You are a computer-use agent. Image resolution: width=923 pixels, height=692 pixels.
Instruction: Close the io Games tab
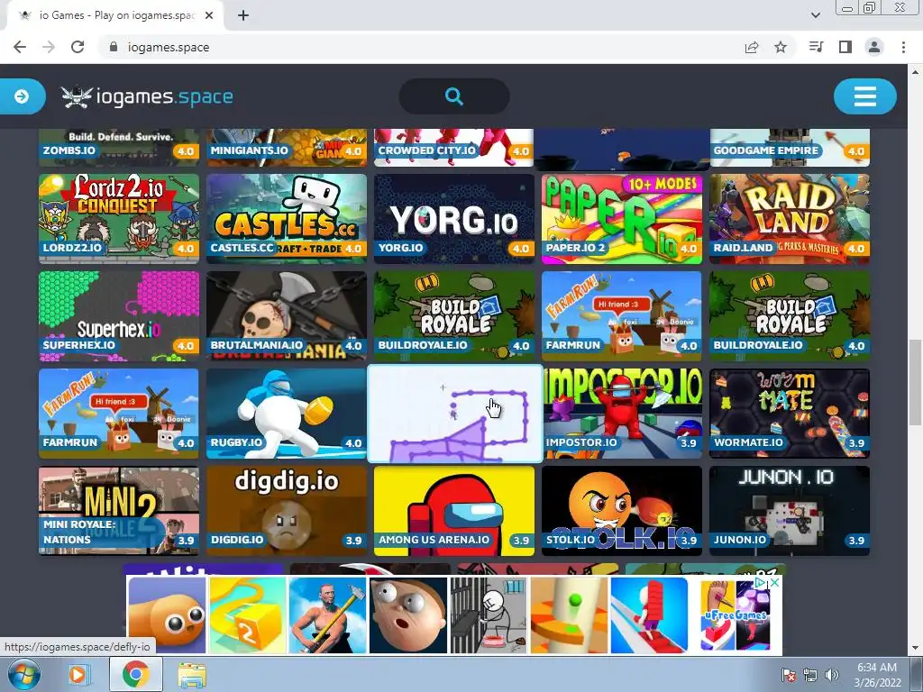209,15
